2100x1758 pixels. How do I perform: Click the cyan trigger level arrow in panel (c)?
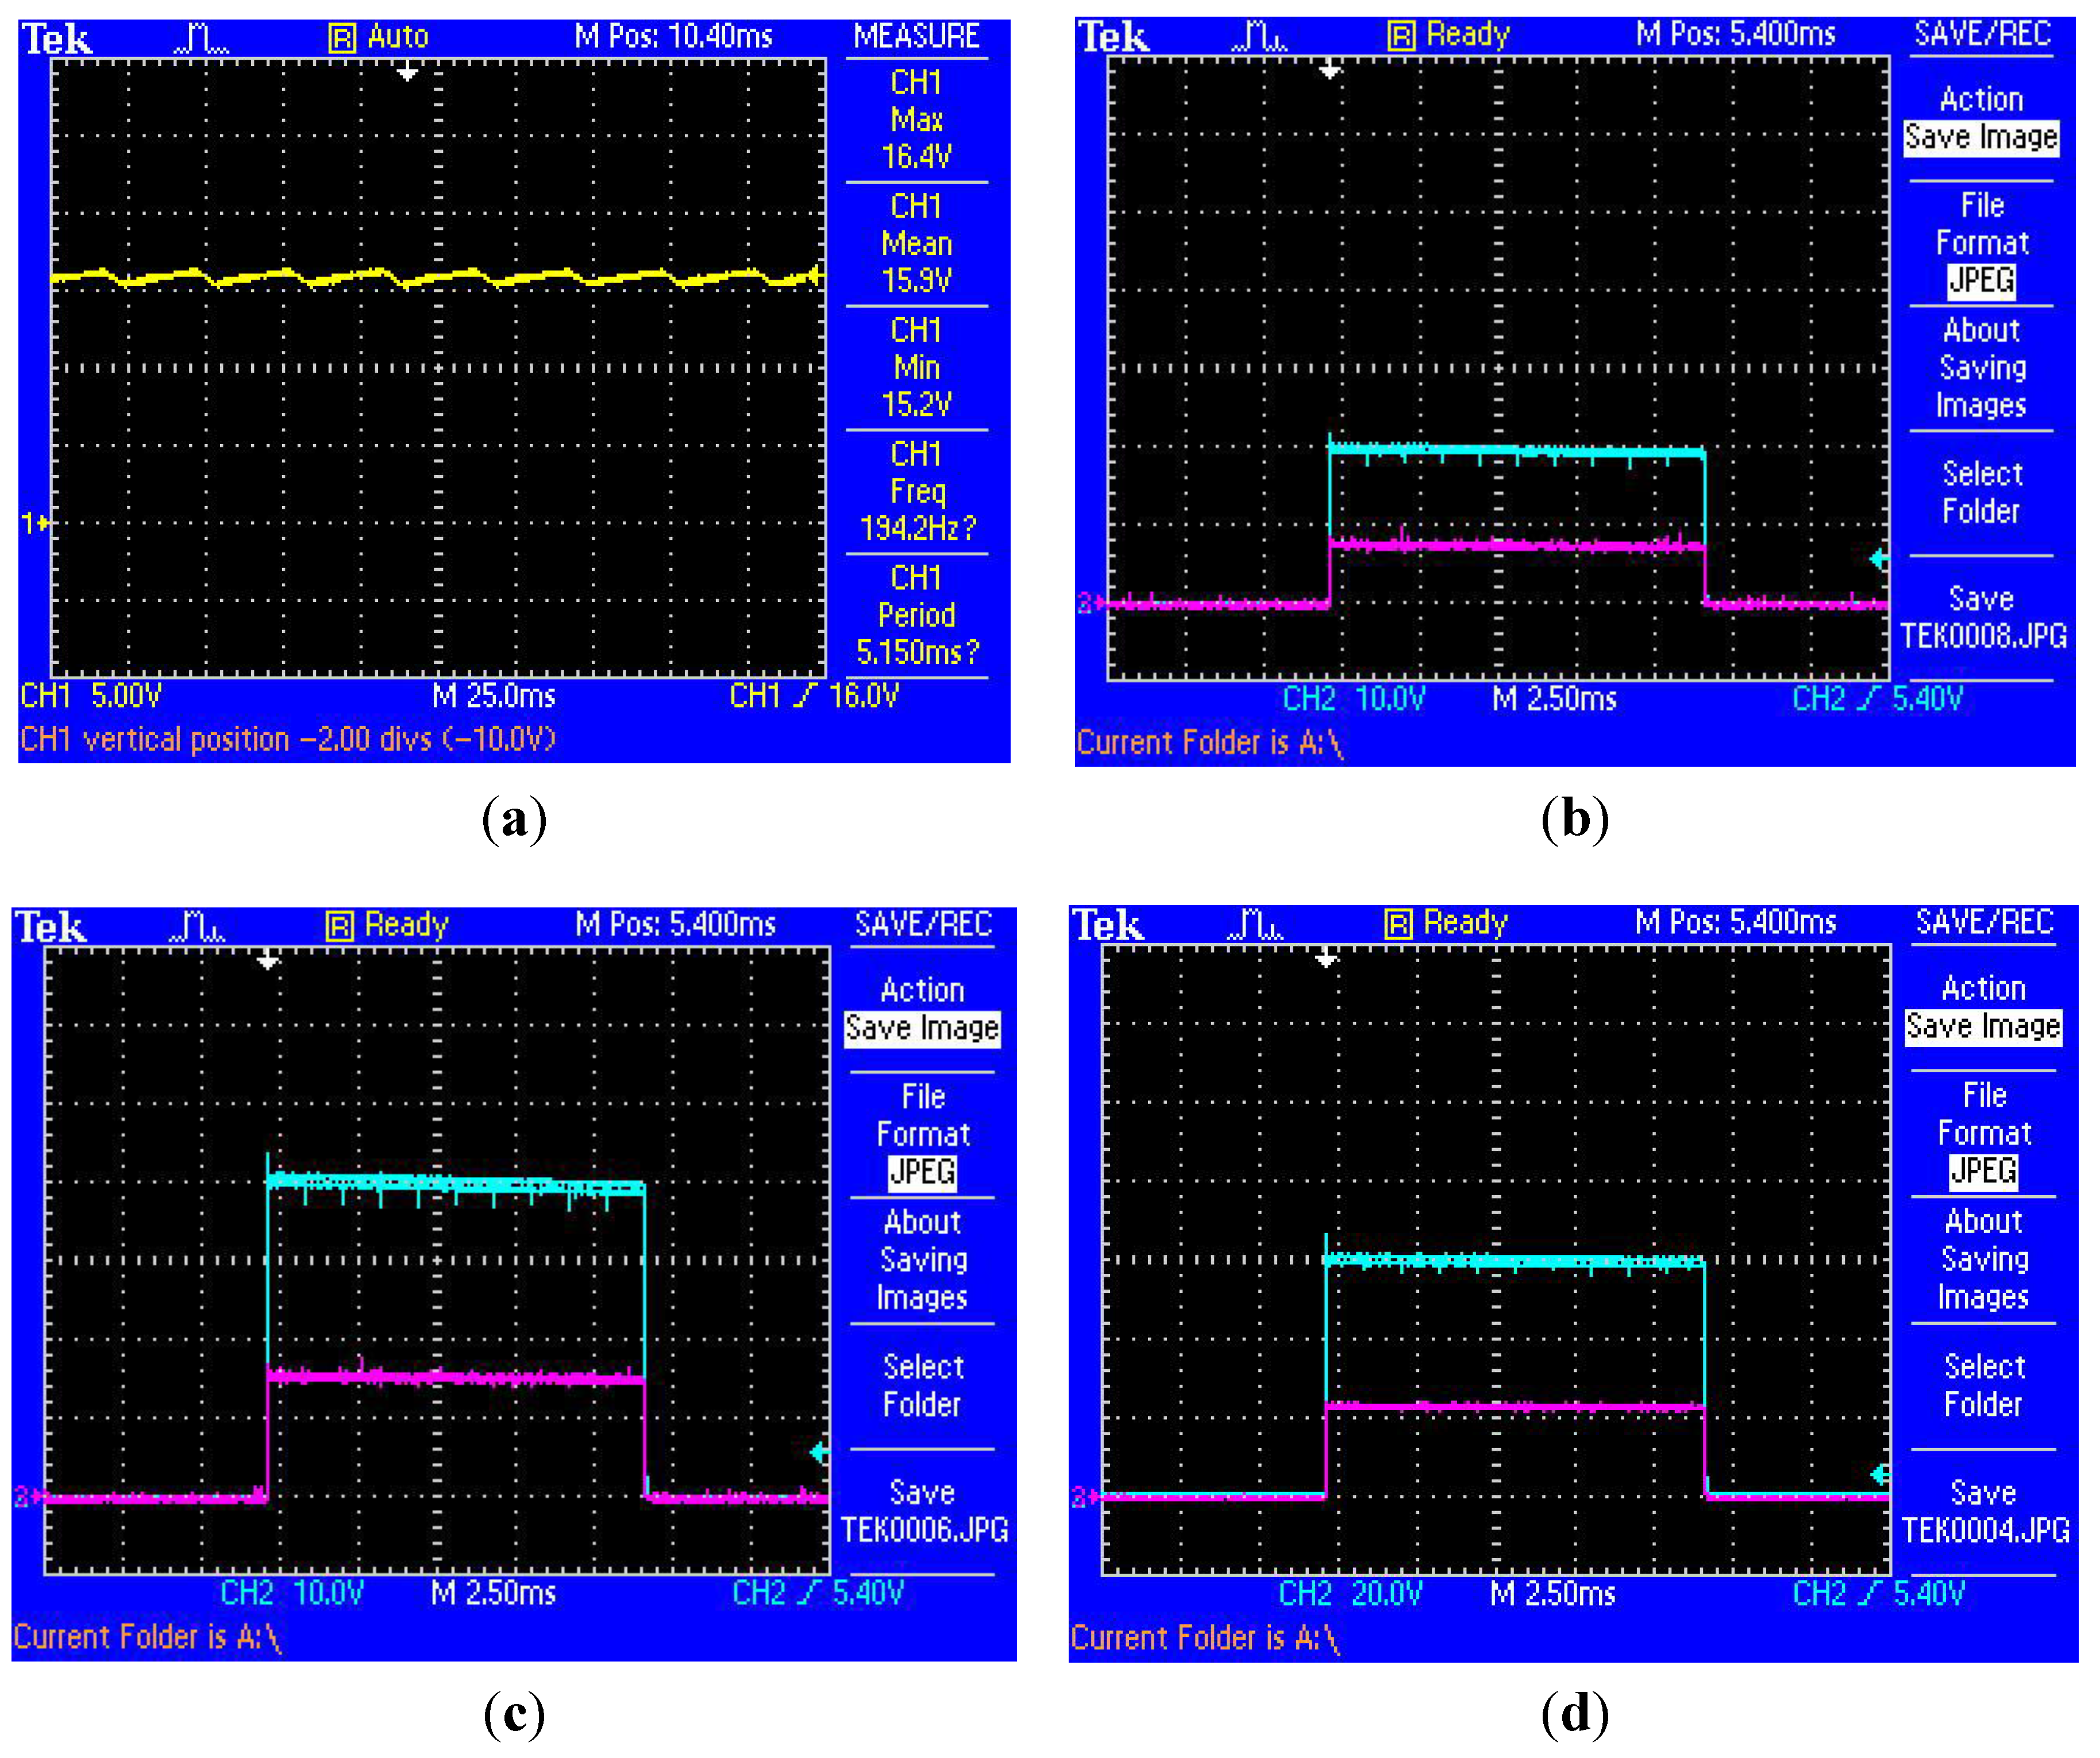coord(819,1452)
